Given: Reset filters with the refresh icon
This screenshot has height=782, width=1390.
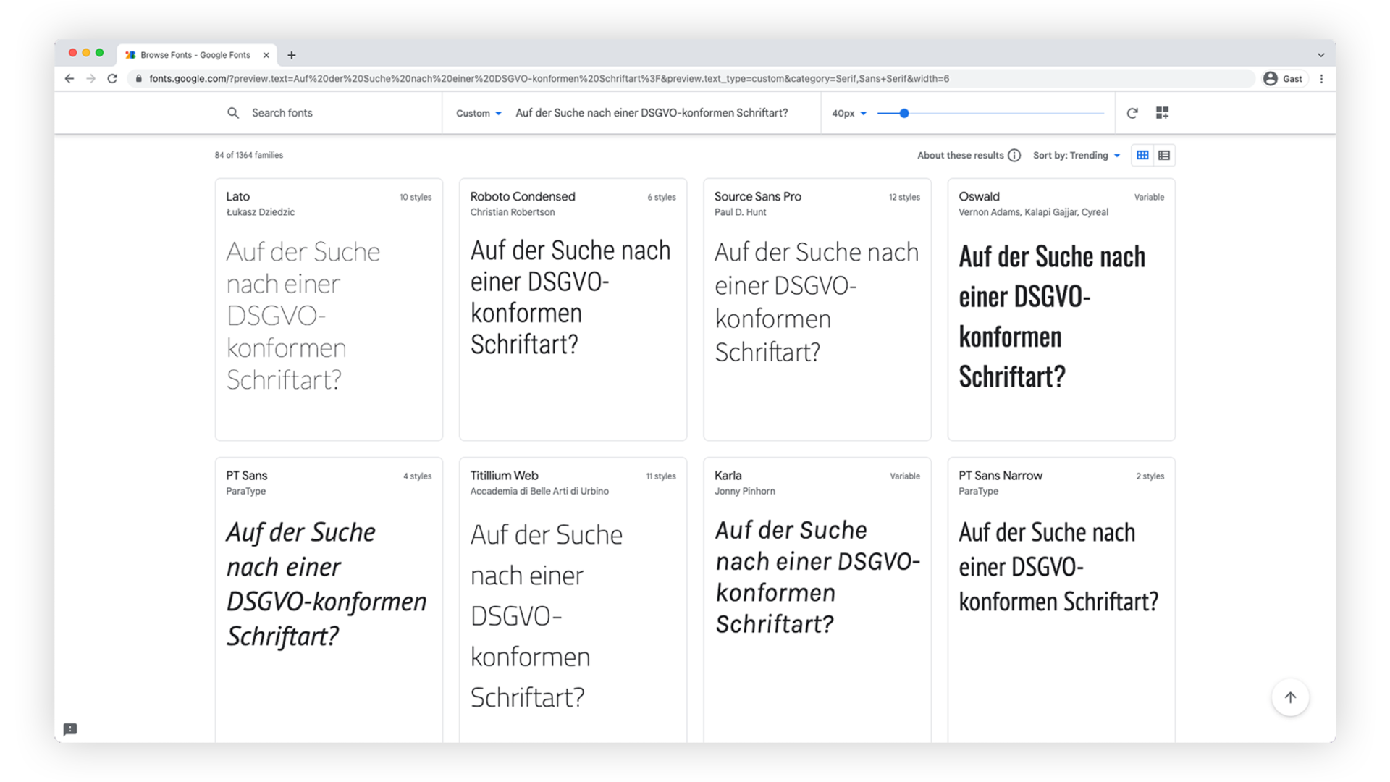Looking at the screenshot, I should point(1132,113).
